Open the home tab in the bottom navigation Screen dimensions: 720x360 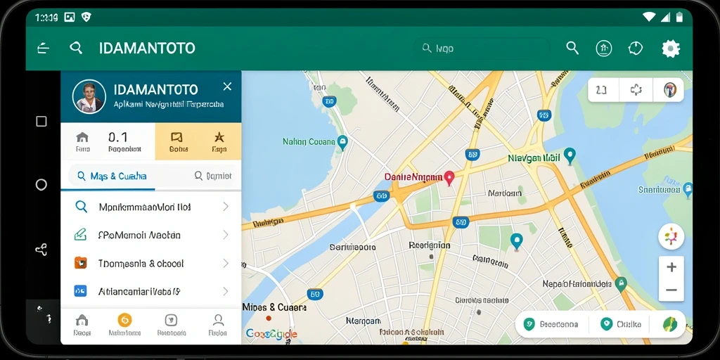pyautogui.click(x=82, y=325)
